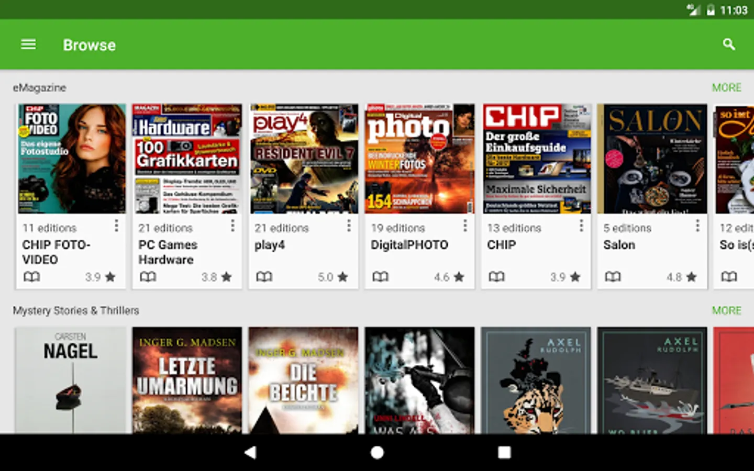Open Carsten Nagel book cover
The height and width of the screenshot is (471, 754).
click(x=71, y=380)
